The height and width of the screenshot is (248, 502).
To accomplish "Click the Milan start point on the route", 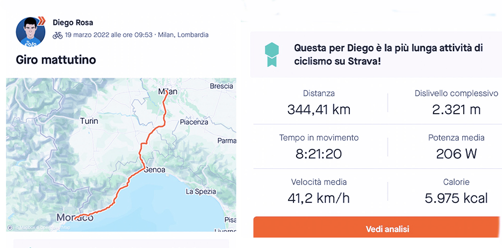I will click(166, 92).
